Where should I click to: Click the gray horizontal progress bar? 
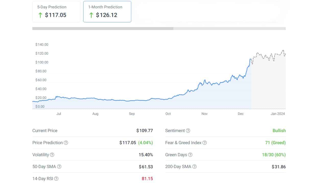pos(159,28)
